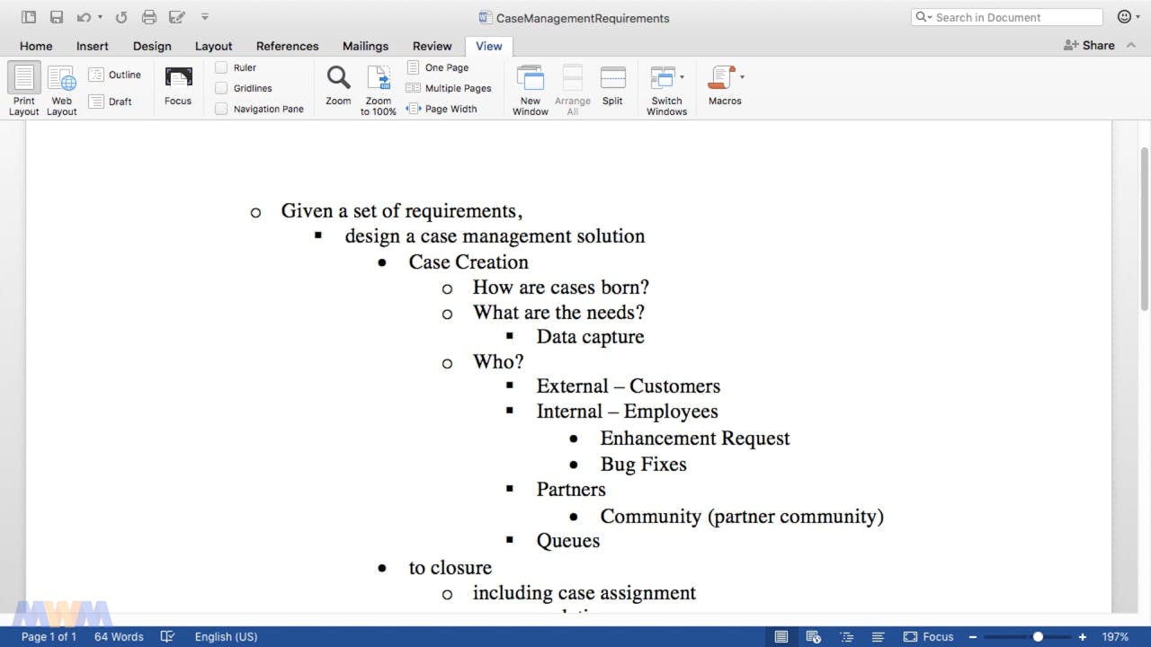Click the zoom in plus button
The height and width of the screenshot is (647, 1151).
[1083, 636]
